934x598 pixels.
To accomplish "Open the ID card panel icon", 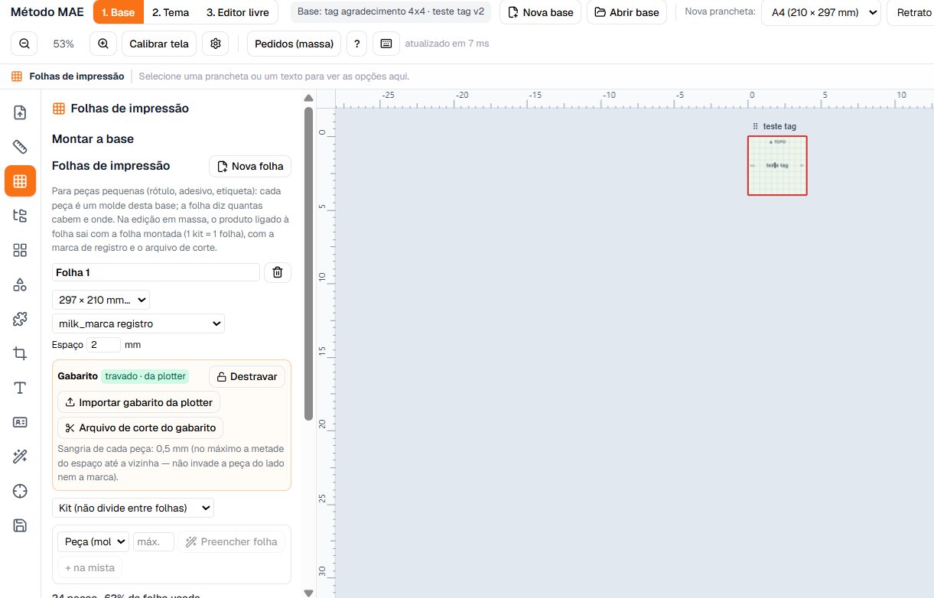I will [x=21, y=422].
